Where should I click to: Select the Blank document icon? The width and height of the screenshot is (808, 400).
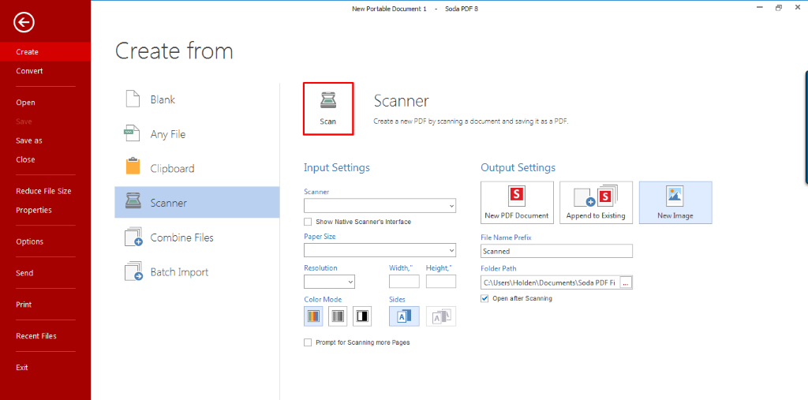coord(133,99)
